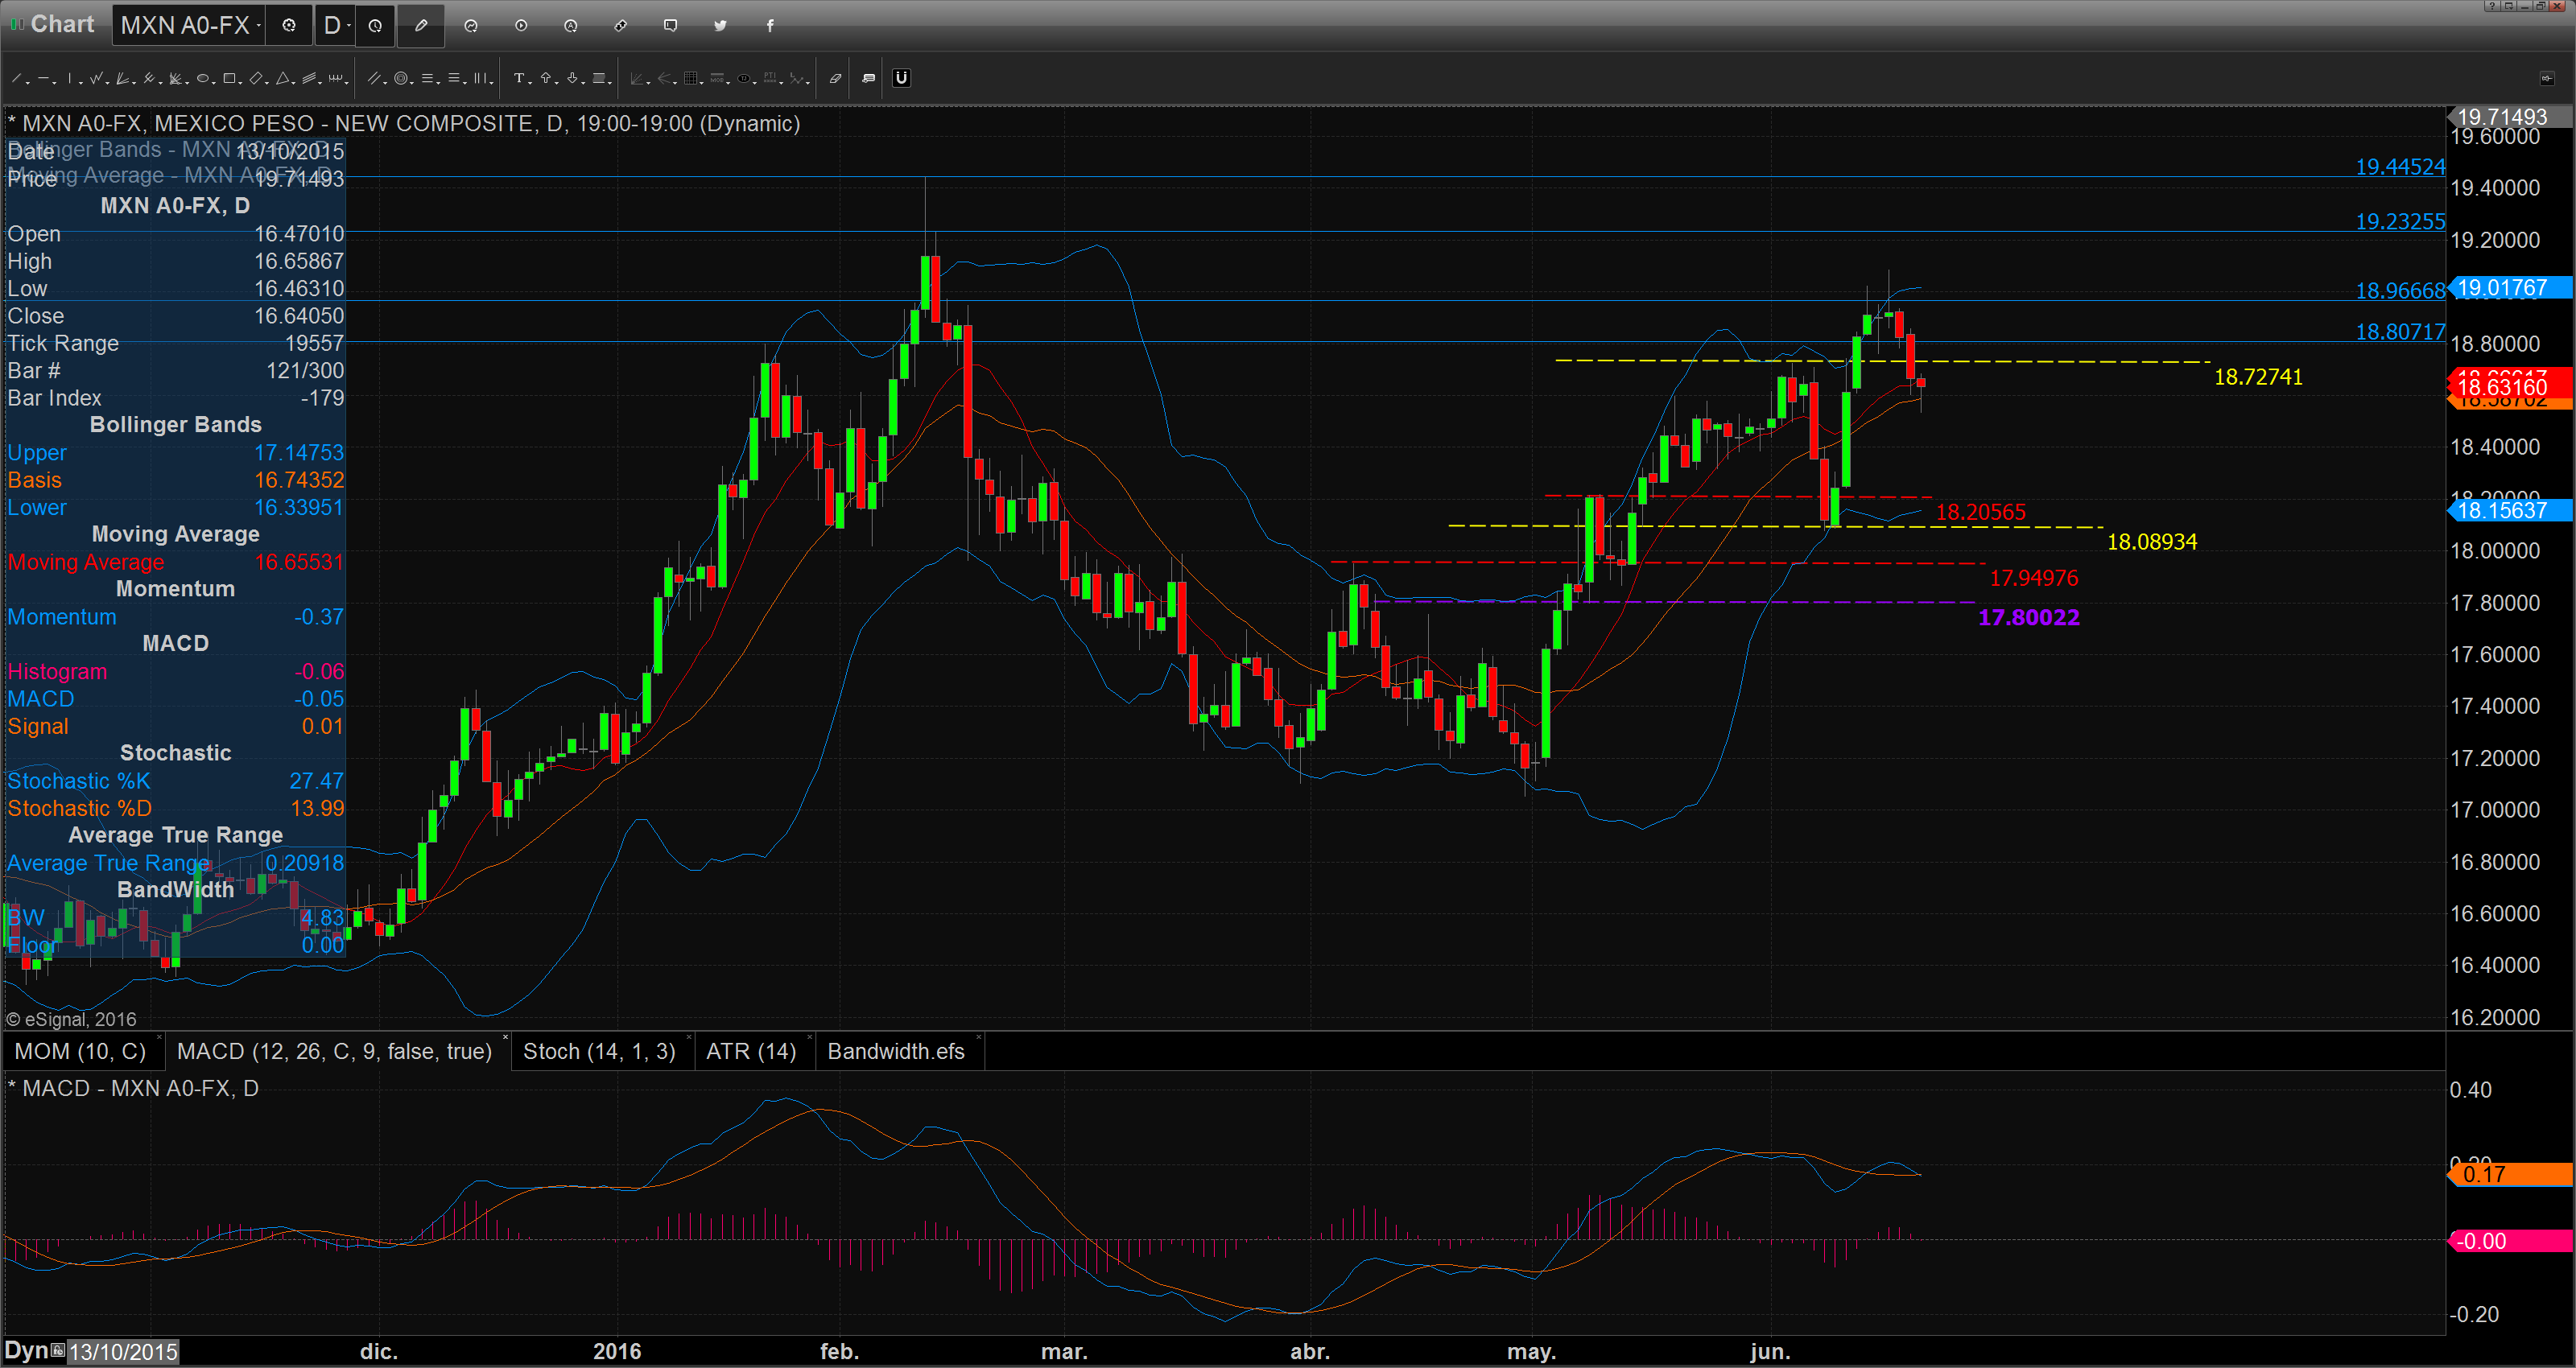Click the Facebook share icon

pos(770,26)
